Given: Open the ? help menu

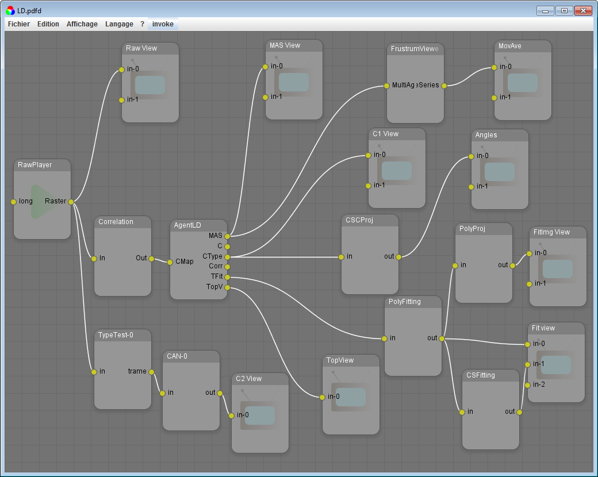Looking at the screenshot, I should (x=142, y=24).
